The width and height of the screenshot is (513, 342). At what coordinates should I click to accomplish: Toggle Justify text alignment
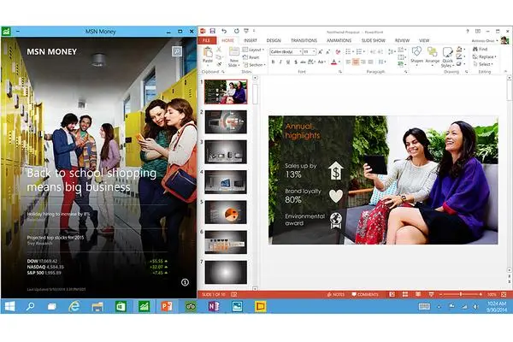(371, 62)
